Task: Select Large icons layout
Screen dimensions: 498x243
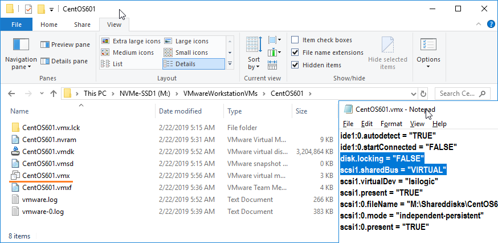Action: (x=186, y=41)
